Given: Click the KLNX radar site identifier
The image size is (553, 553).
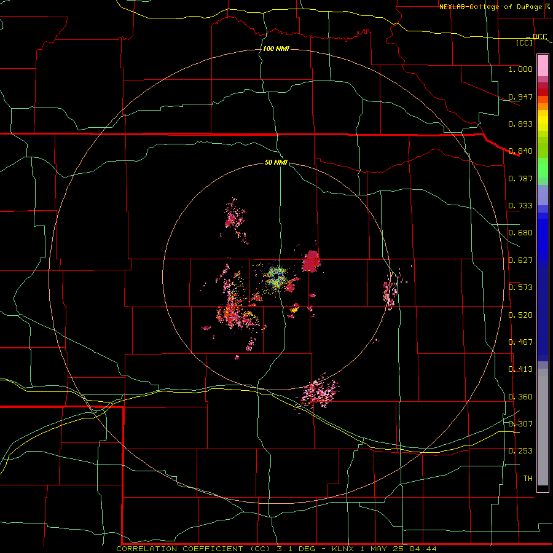Looking at the screenshot, I should point(343,549).
